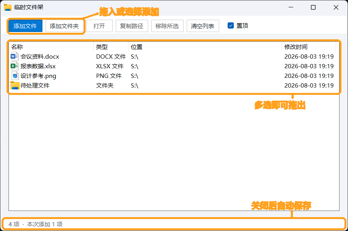Screen dimensions: 348x231
Task: Click the 添加文件夹 button
Action: (x=64, y=26)
